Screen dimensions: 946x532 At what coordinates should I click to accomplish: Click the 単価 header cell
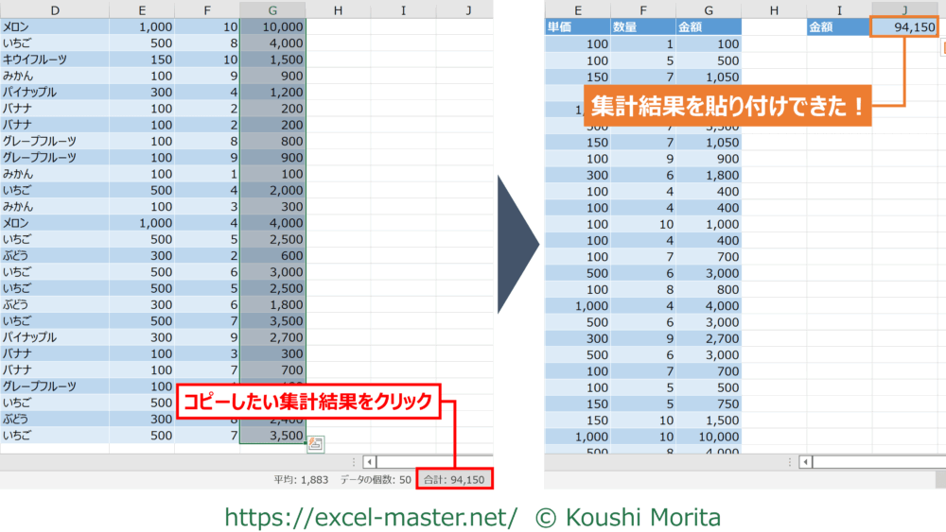(577, 27)
